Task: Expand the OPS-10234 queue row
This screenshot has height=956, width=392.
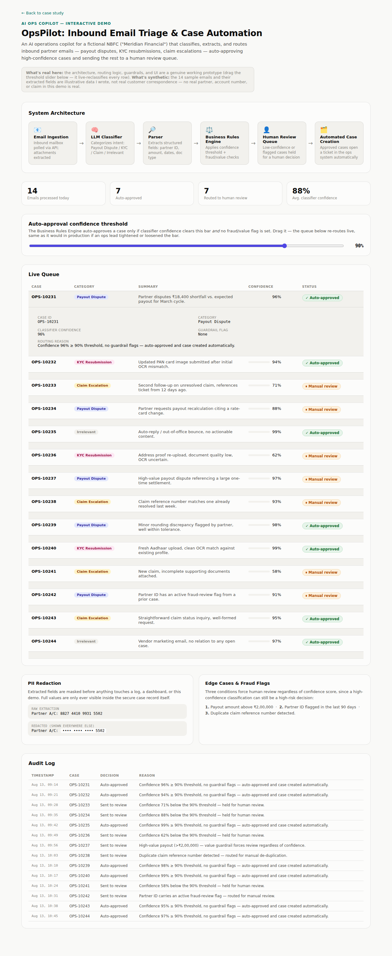Action: coord(196,411)
